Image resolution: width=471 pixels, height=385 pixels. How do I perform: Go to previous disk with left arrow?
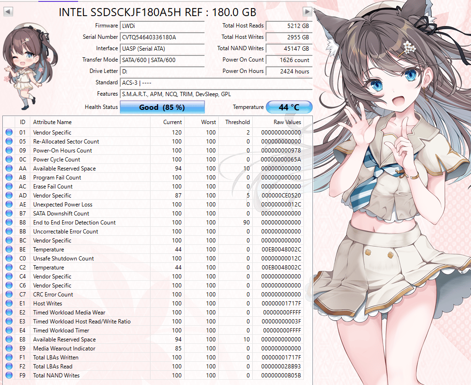(8, 12)
